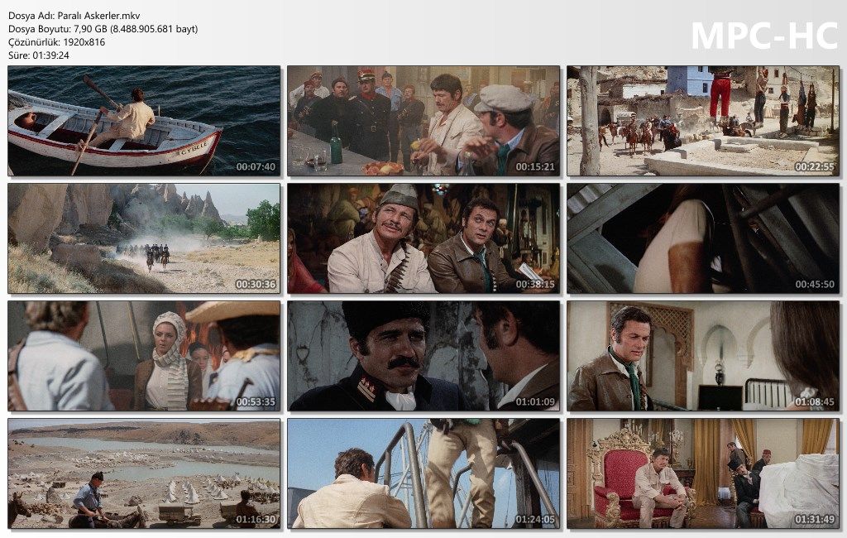Open the village horsemen thumbnail

pos(703,121)
